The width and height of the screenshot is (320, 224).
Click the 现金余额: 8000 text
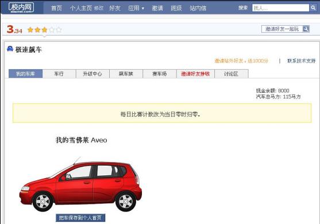pos(273,91)
